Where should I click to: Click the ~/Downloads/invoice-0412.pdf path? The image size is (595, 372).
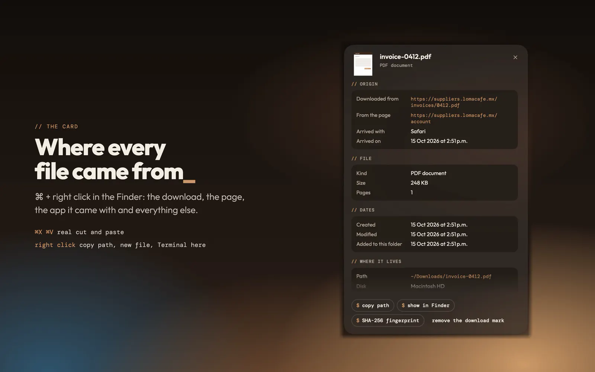[x=451, y=276]
